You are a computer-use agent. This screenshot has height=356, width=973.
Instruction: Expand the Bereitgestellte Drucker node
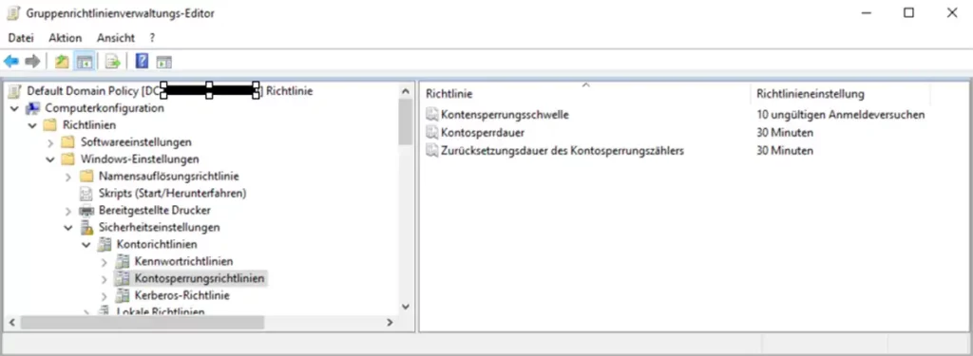tap(68, 211)
